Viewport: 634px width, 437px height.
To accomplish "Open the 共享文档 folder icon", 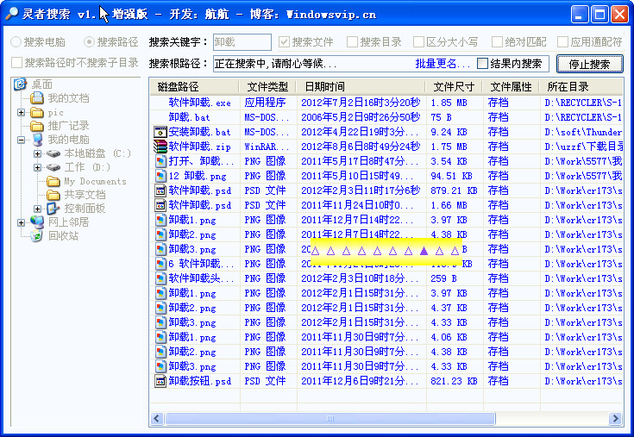I will [x=53, y=195].
